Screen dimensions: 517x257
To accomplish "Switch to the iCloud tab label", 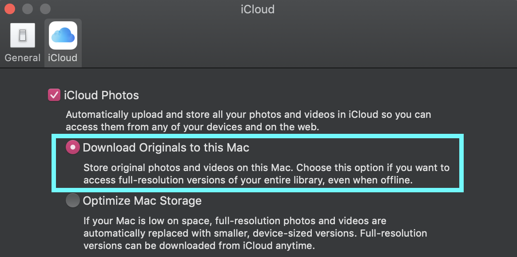I will coord(63,58).
